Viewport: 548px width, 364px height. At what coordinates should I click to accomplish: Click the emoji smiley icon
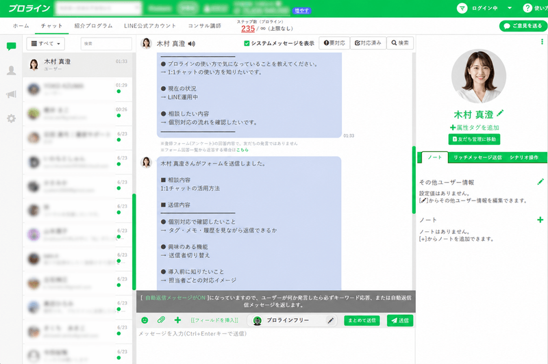[x=145, y=320]
